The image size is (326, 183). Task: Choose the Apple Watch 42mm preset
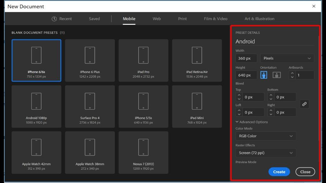pos(36,152)
